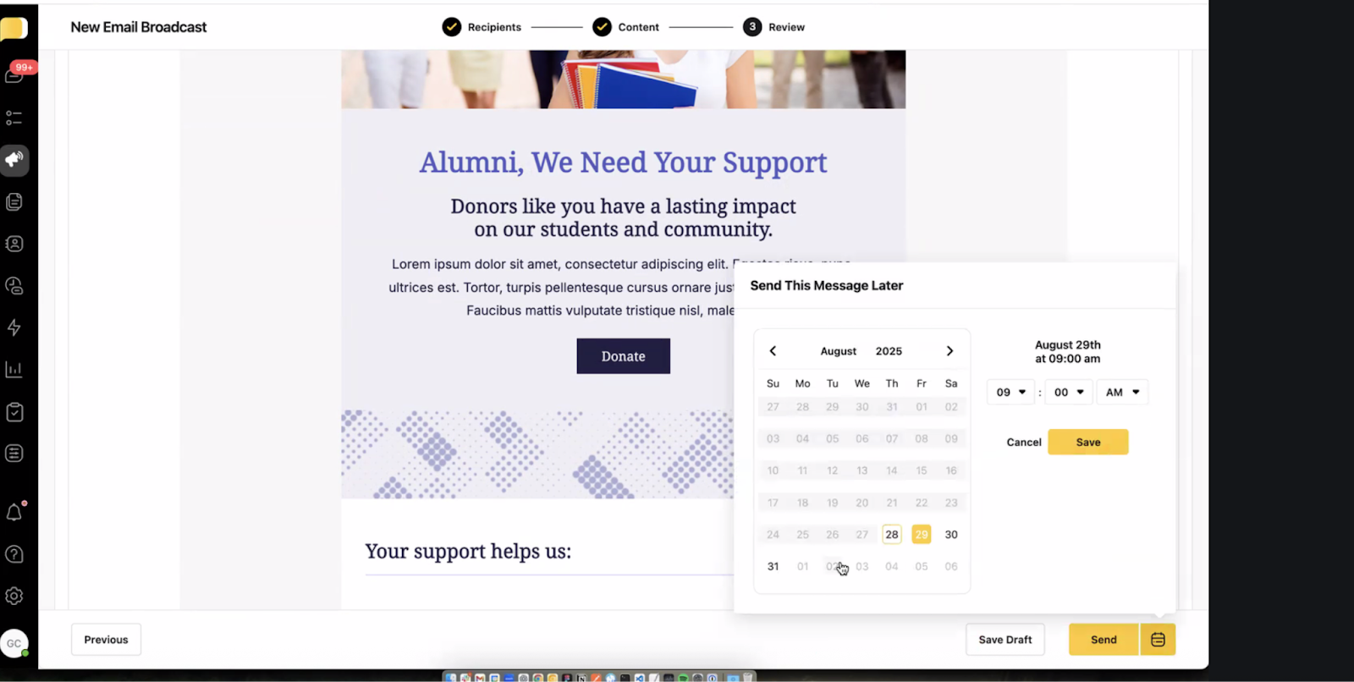Image resolution: width=1354 pixels, height=682 pixels.
Task: Select August 30 in the calendar
Action: pyautogui.click(x=951, y=535)
